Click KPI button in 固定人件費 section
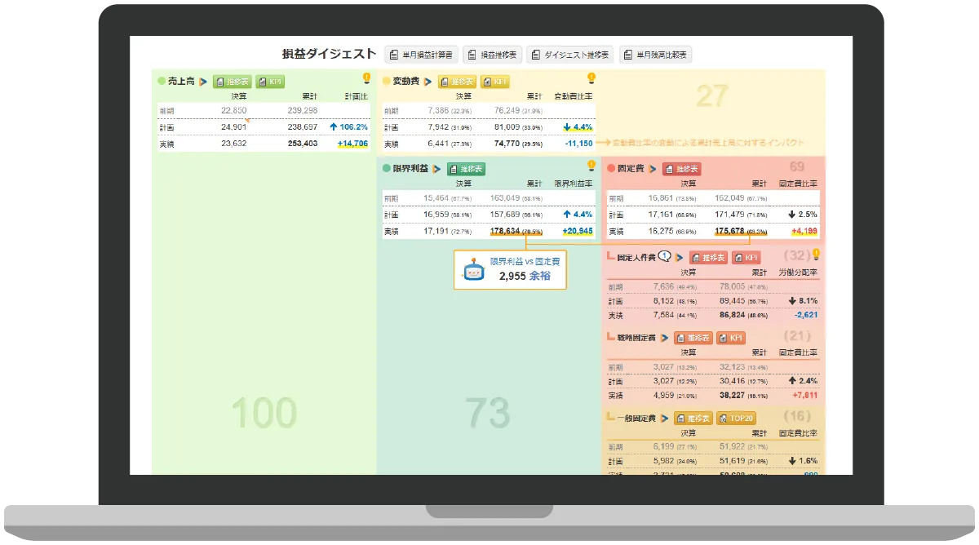The image size is (979, 545). (x=746, y=257)
